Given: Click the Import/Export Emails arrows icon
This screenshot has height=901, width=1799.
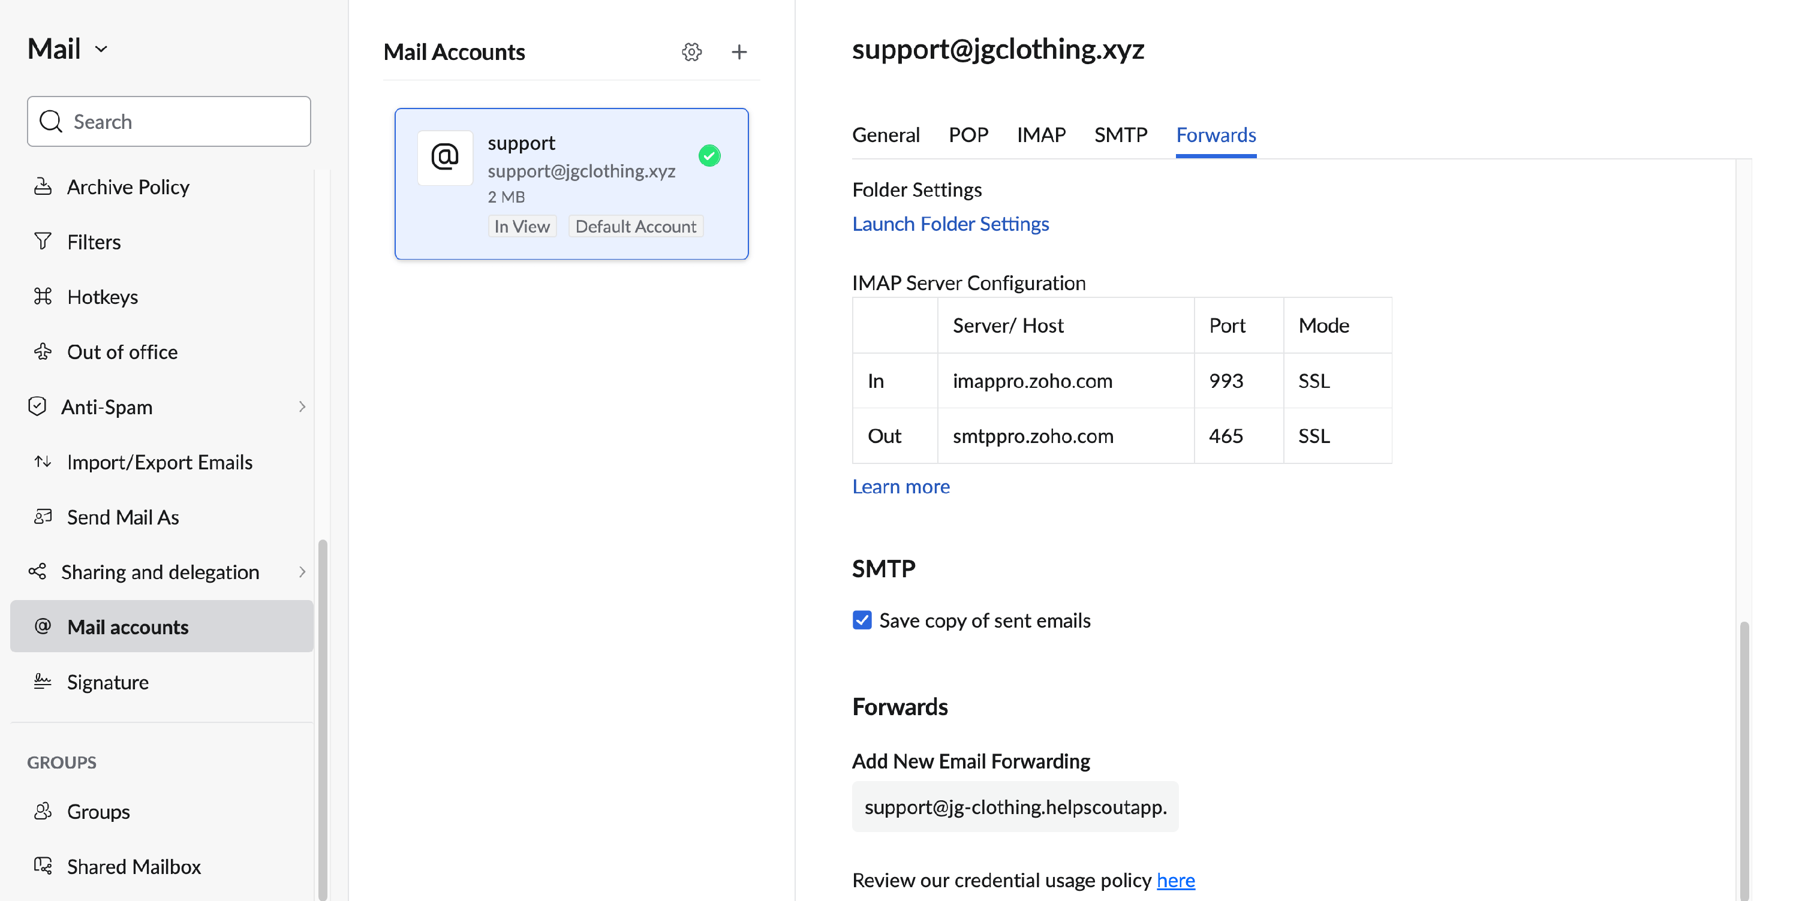Looking at the screenshot, I should click(43, 462).
